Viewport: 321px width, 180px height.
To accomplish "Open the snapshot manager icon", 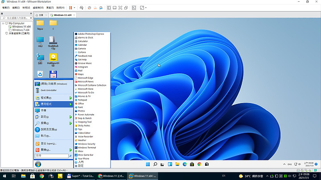I will 101,8.
